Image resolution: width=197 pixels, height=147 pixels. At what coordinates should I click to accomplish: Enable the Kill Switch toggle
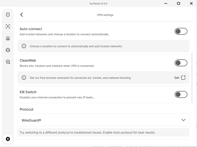click(181, 95)
